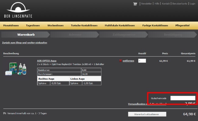Open the shopping cart icon
This screenshot has height=121, width=198.
135,4
